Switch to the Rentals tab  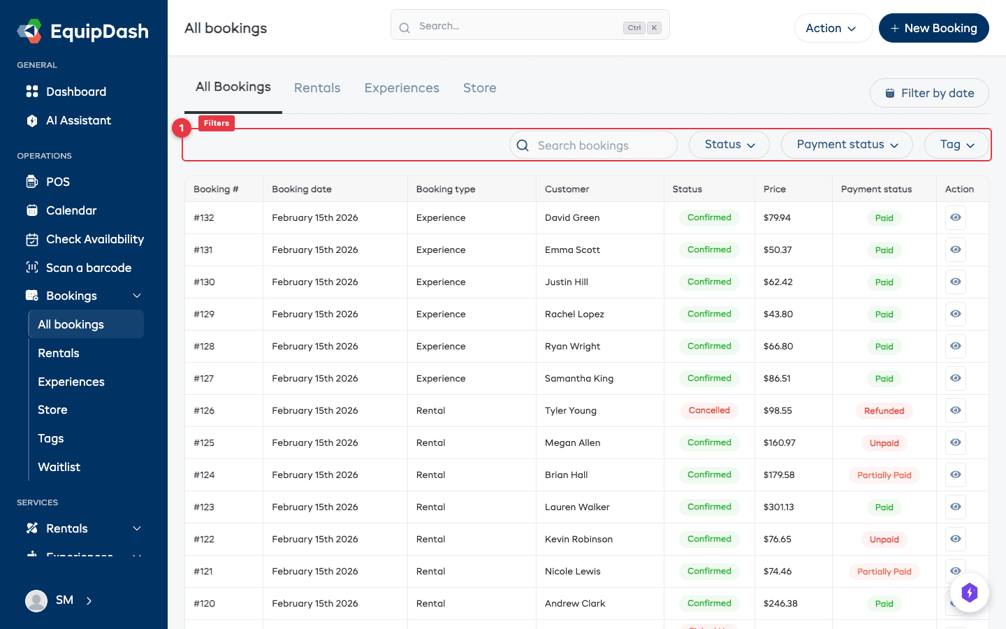tap(317, 87)
